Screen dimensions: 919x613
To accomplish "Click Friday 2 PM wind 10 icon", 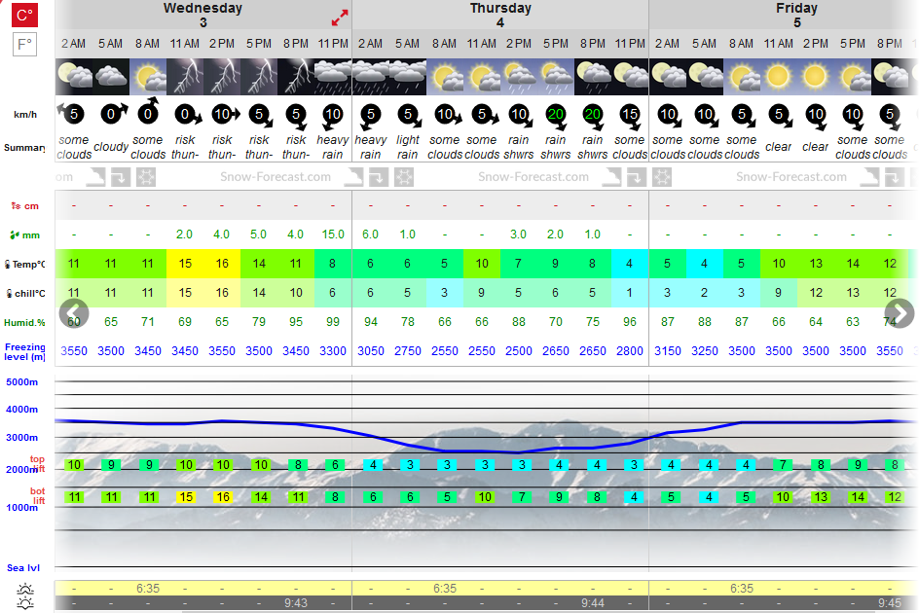I will pyautogui.click(x=816, y=117).
